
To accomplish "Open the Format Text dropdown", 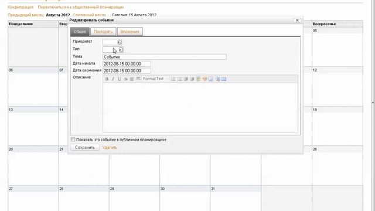I will pos(156,79).
